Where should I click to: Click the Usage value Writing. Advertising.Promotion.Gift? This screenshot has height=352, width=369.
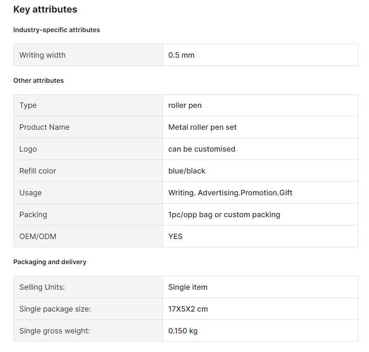pyautogui.click(x=230, y=193)
